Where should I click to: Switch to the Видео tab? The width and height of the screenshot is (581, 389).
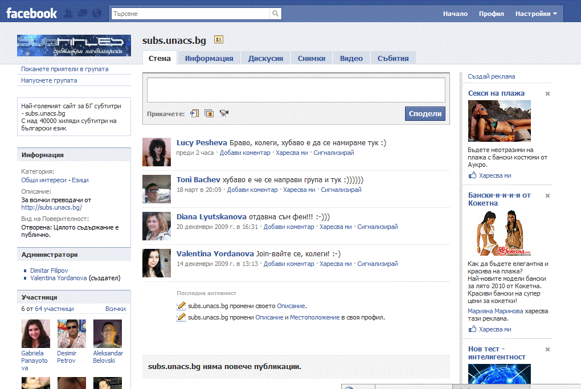point(351,58)
